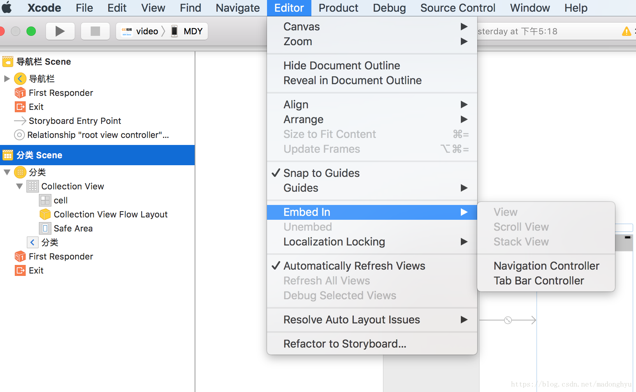This screenshot has width=636, height=392.
Task: Select Embed In menu item
Action: [372, 212]
